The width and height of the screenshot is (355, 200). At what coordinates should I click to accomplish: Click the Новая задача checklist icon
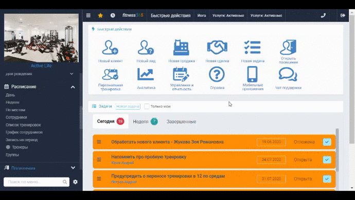point(253,47)
